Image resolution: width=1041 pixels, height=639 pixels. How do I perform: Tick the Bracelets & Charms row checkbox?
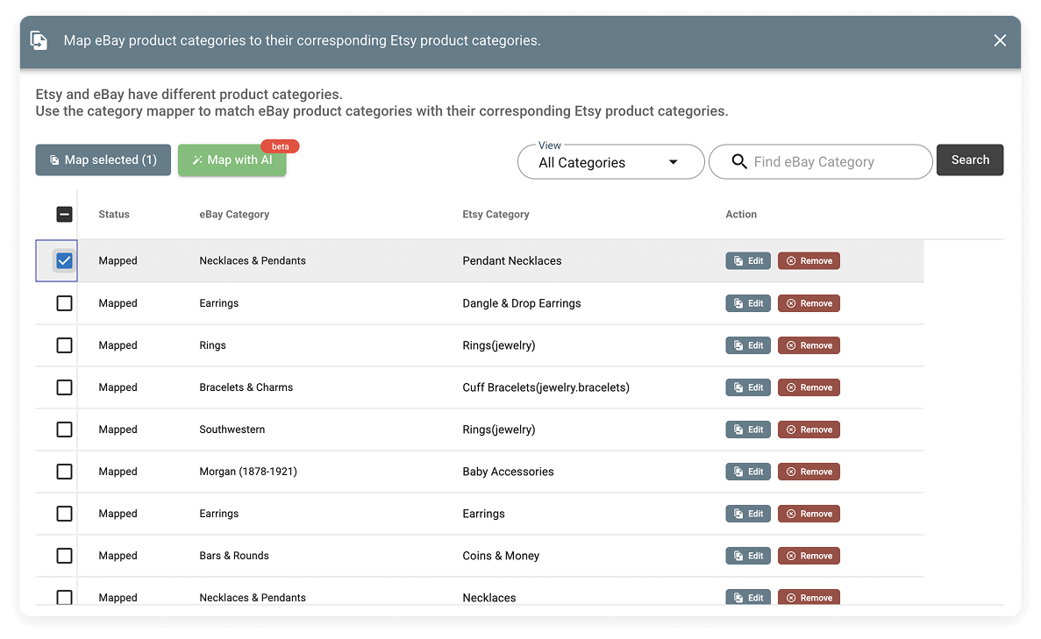(64, 387)
